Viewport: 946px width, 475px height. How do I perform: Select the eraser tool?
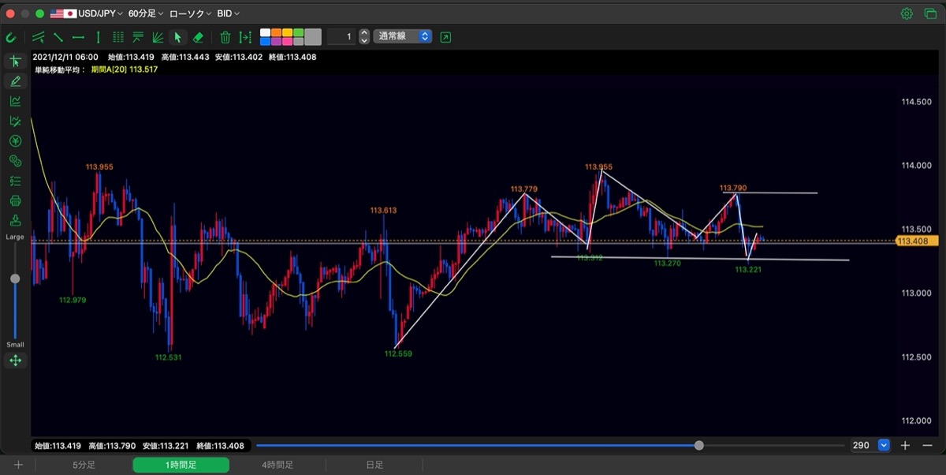click(x=198, y=36)
